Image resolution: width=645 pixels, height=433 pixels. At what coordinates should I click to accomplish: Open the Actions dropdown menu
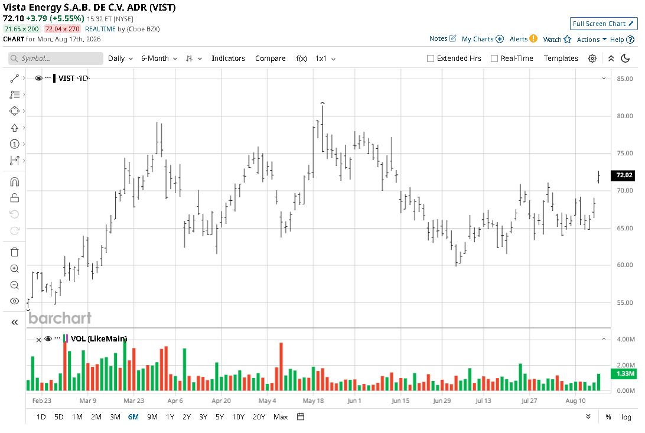coord(591,40)
